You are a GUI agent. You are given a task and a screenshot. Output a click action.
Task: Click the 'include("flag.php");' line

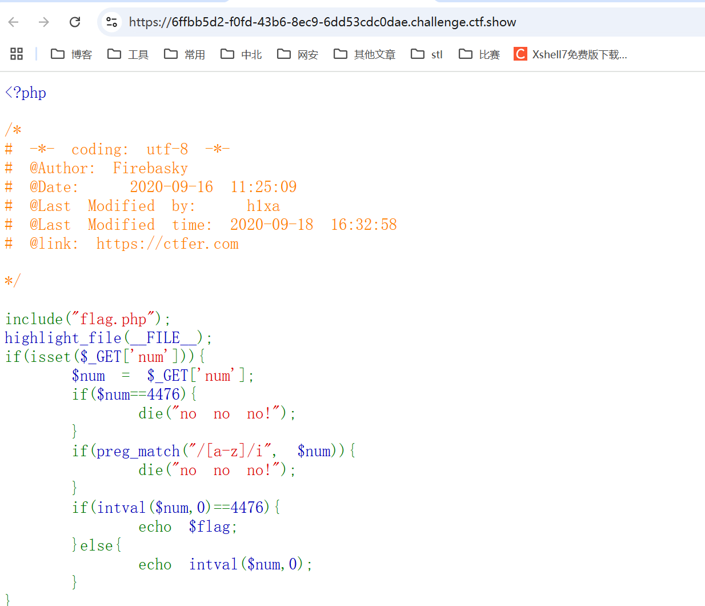pos(87,319)
